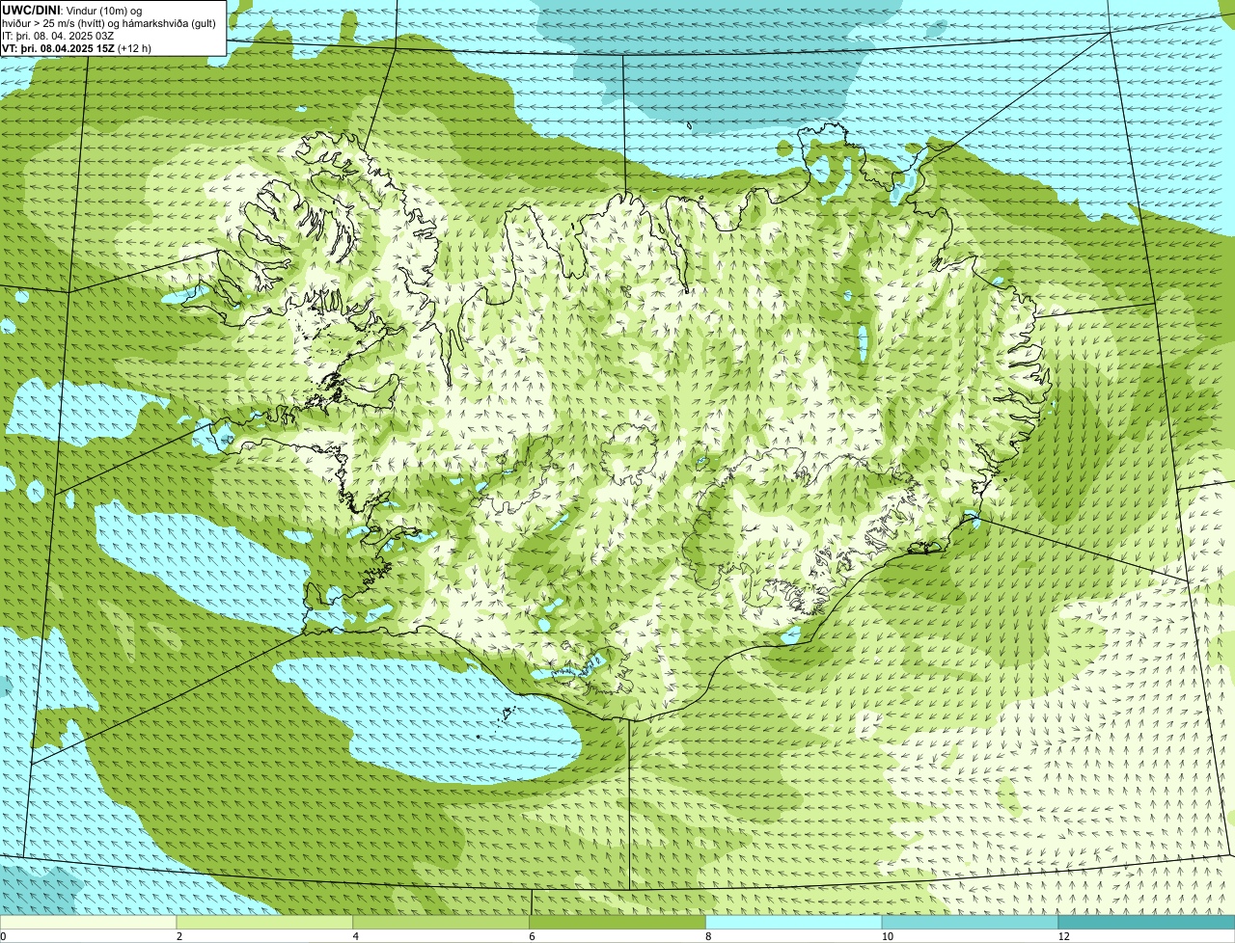Click the color bar label "2"
The width and height of the screenshot is (1235, 943).
point(178,936)
